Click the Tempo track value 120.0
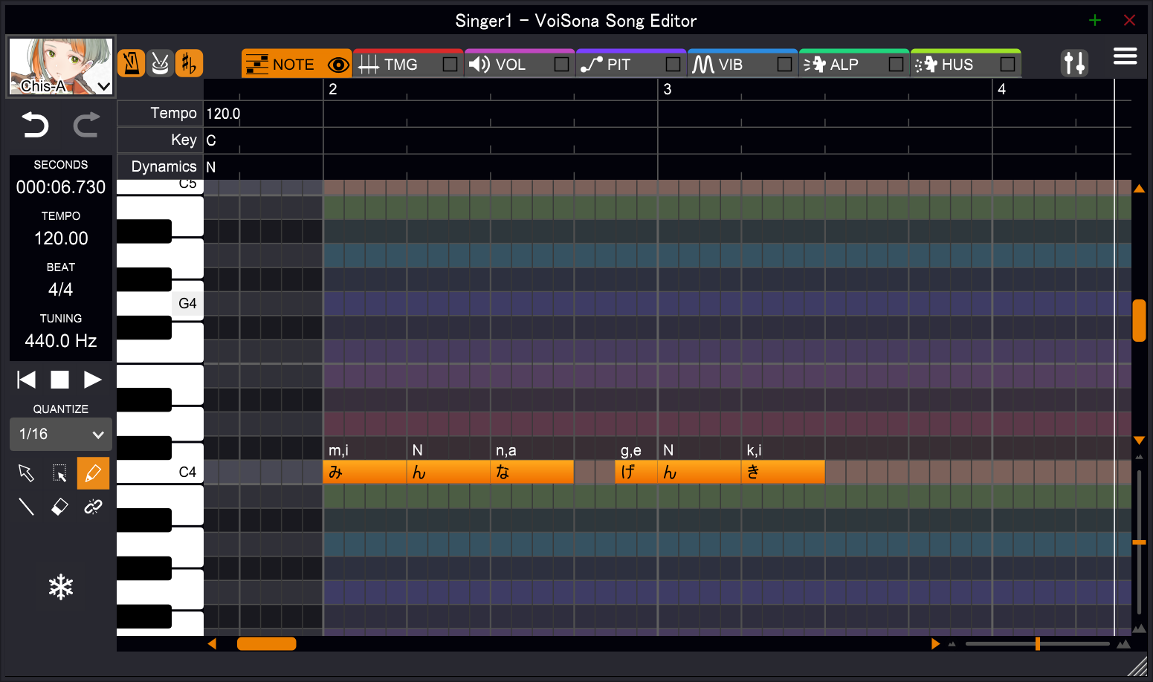 pyautogui.click(x=223, y=114)
